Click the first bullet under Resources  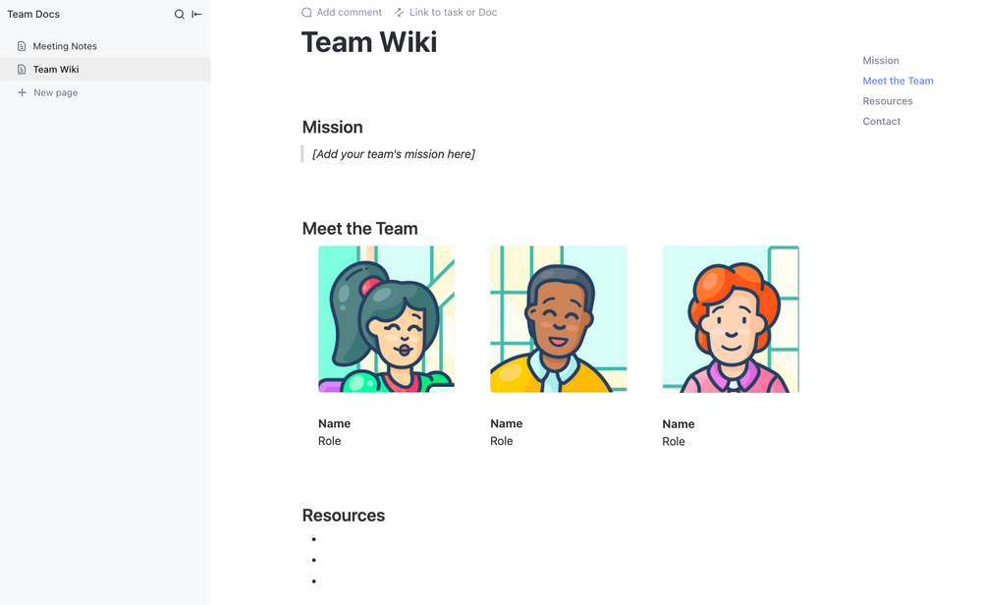coord(313,538)
